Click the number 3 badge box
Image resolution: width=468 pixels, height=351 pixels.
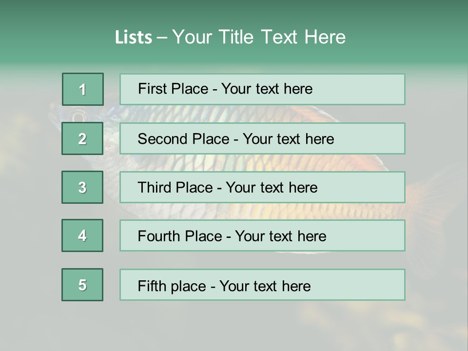coord(82,187)
